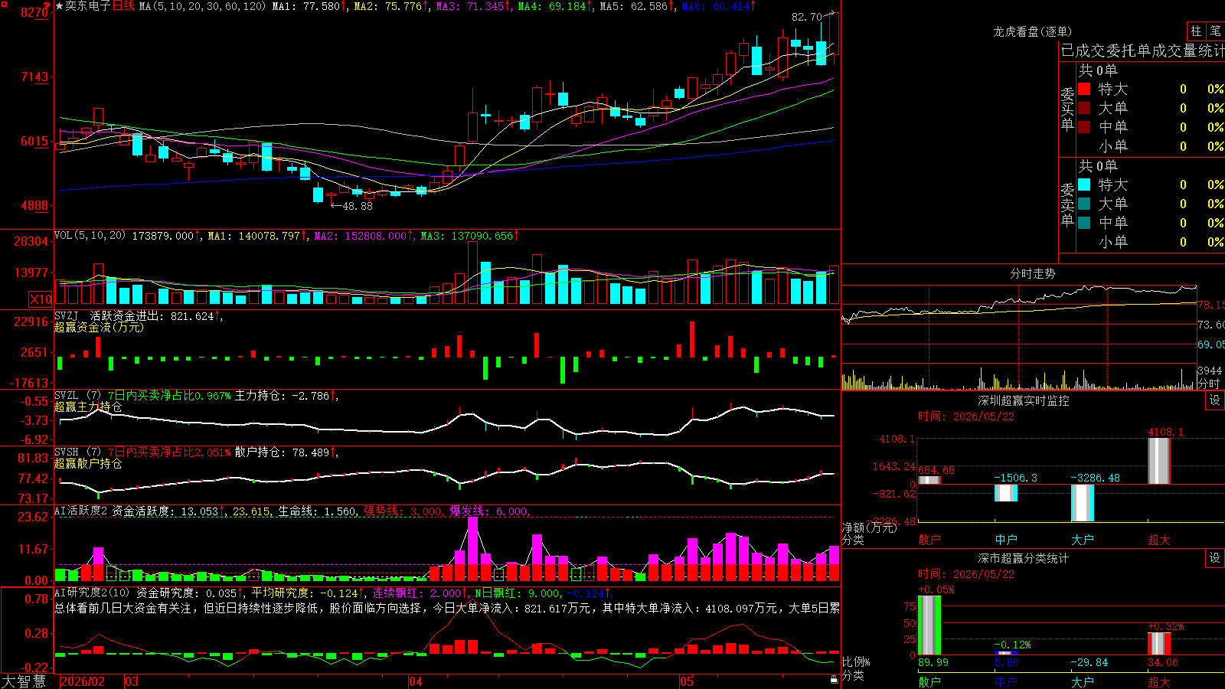Viewport: 1225px width, 689px height.
Task: Click the star icon before 奕东电子
Action: pyautogui.click(x=59, y=6)
